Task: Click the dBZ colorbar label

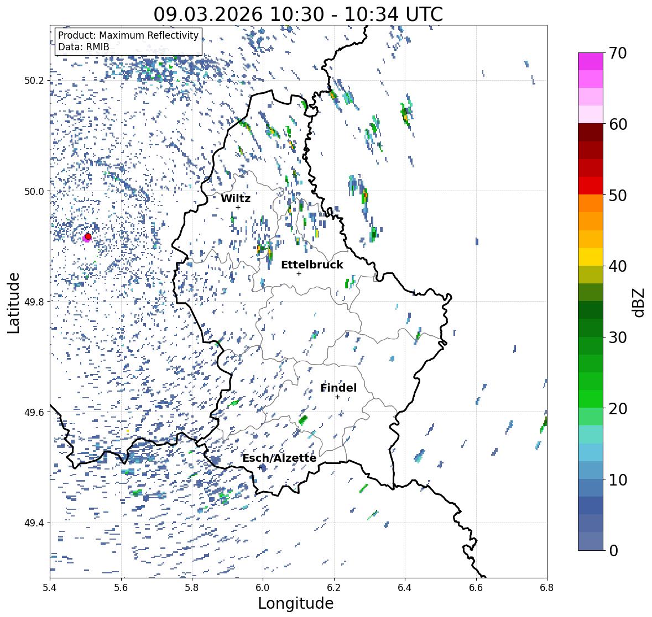Action: [x=639, y=303]
